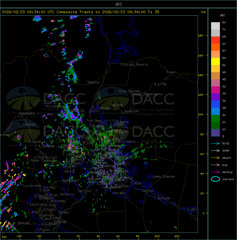The width and height of the screenshot is (237, 240).
Task: Click the 'dBZ' title at top center
Action: point(118,4)
